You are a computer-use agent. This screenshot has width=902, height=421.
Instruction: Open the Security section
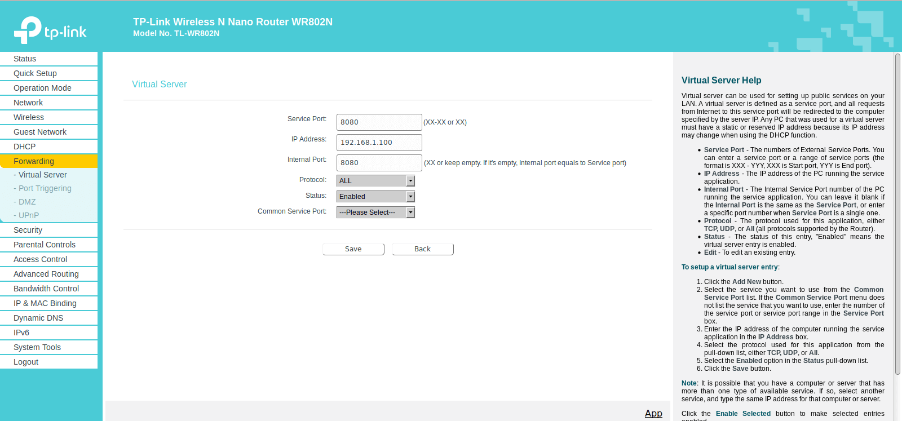click(28, 230)
